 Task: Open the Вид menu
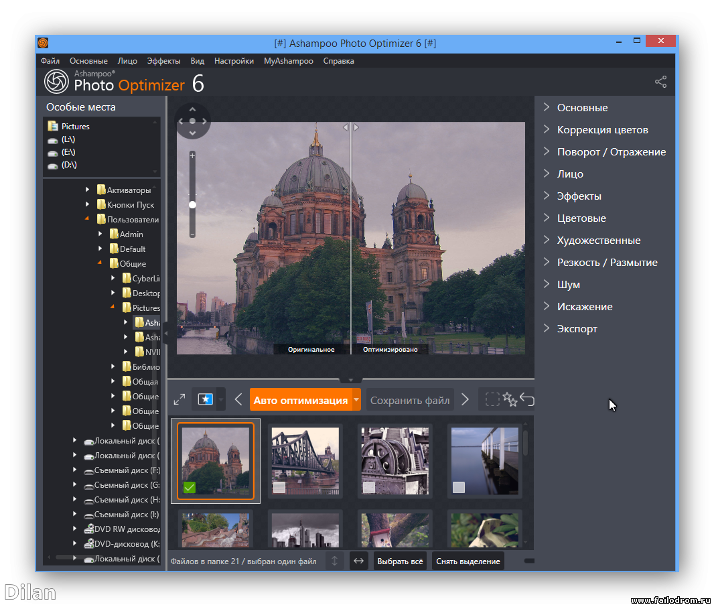point(197,60)
